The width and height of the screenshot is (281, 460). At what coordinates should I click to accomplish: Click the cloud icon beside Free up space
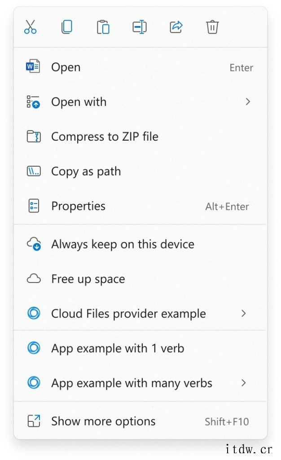[x=34, y=279]
